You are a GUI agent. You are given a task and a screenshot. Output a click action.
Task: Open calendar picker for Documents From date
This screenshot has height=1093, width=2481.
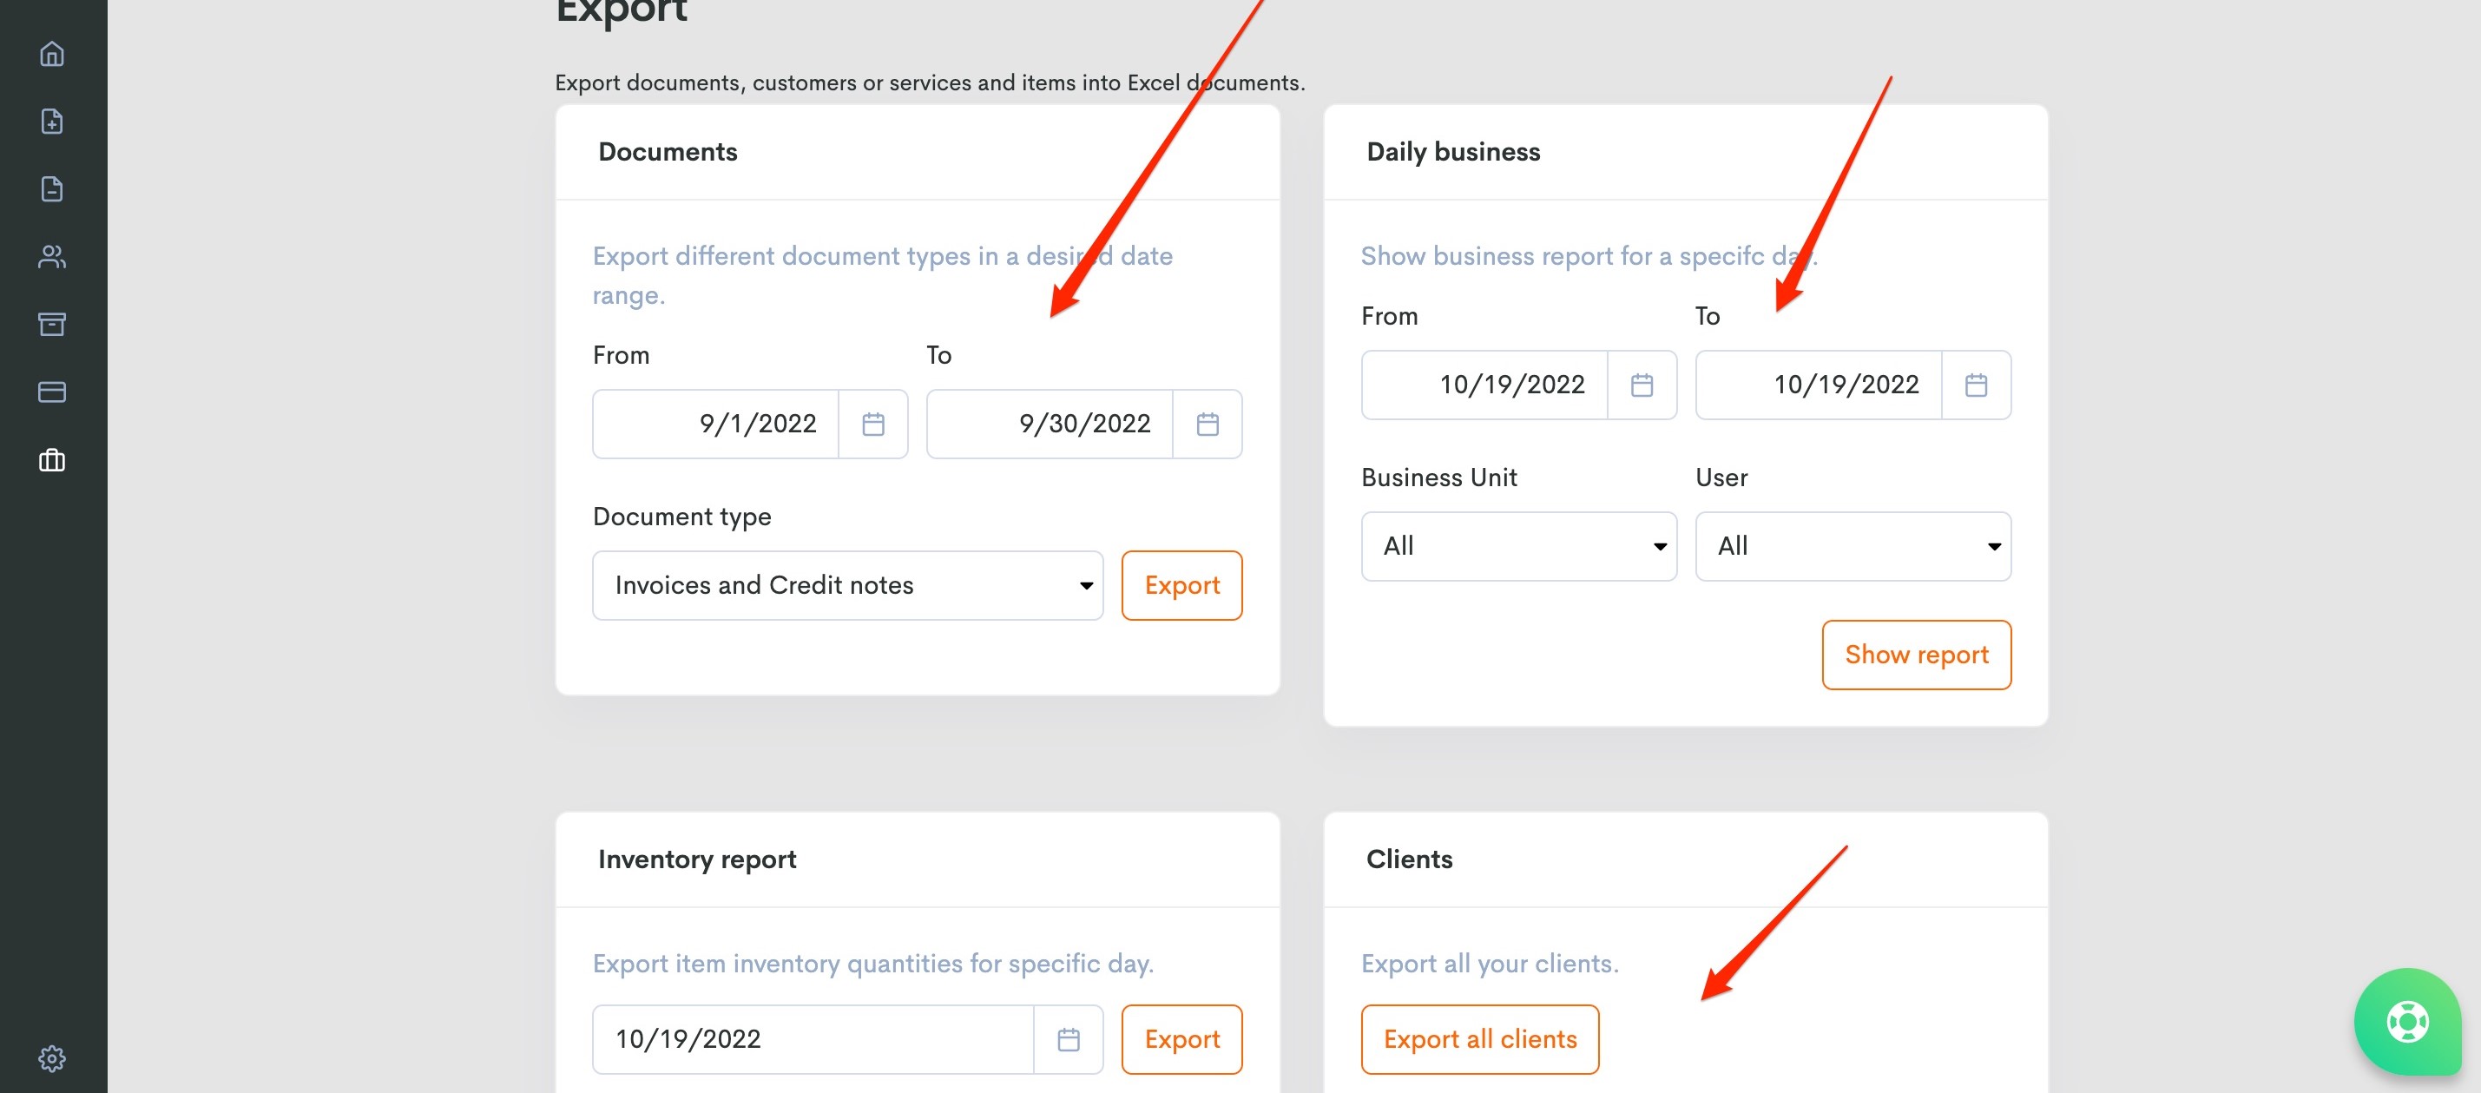point(872,424)
